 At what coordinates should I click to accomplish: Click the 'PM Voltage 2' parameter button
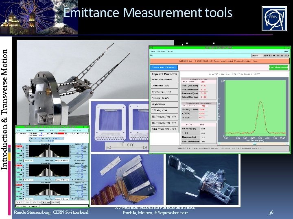(164, 123)
